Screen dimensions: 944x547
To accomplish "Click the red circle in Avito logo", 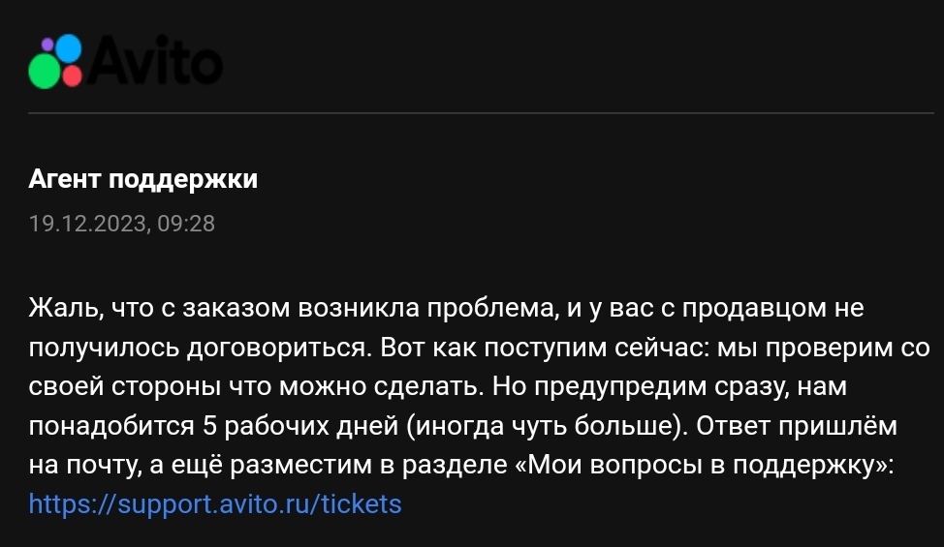I will point(72,76).
